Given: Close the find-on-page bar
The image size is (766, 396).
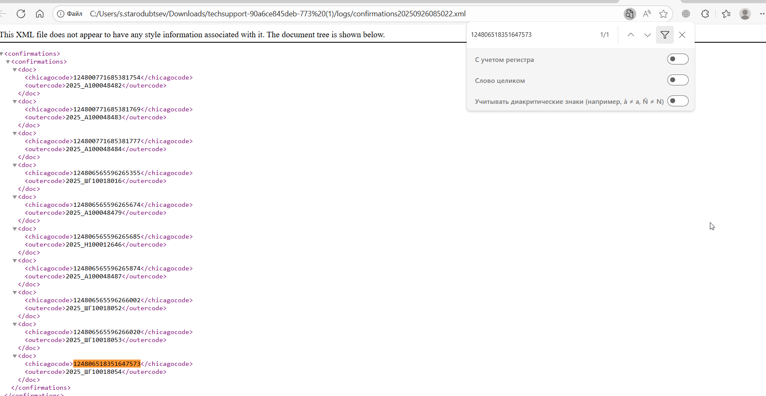Looking at the screenshot, I should point(682,35).
